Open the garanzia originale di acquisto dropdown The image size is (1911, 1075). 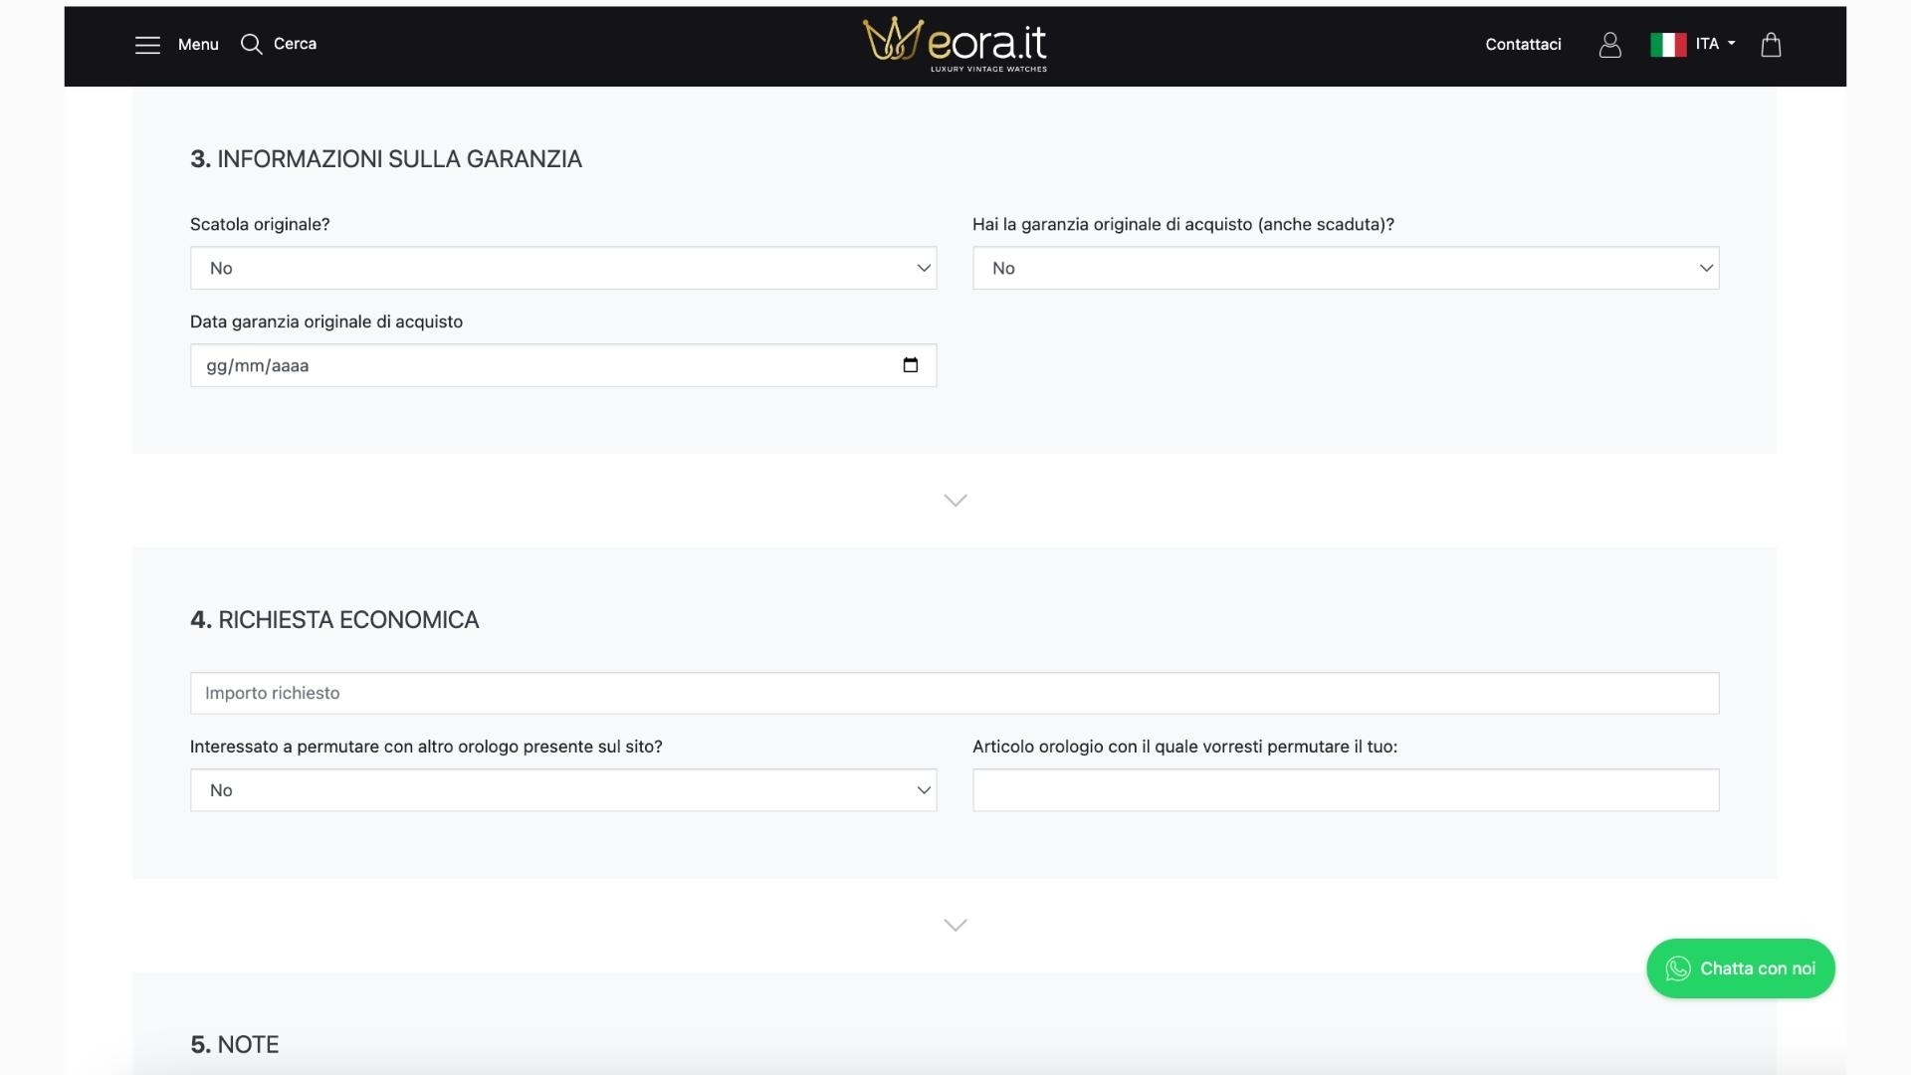click(x=1346, y=268)
